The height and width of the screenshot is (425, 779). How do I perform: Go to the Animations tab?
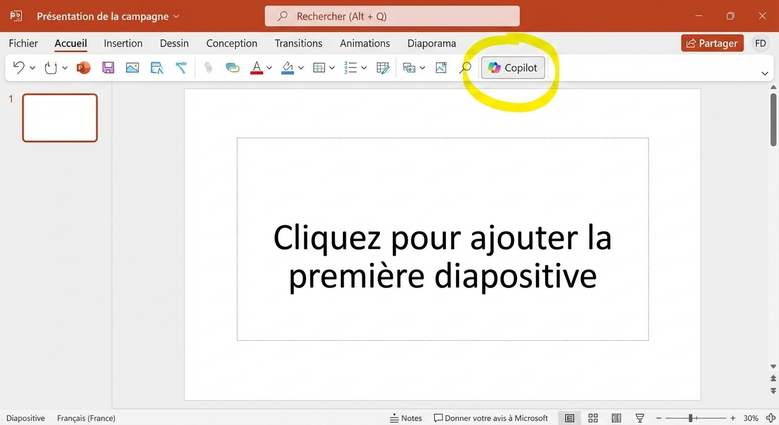pyautogui.click(x=365, y=43)
